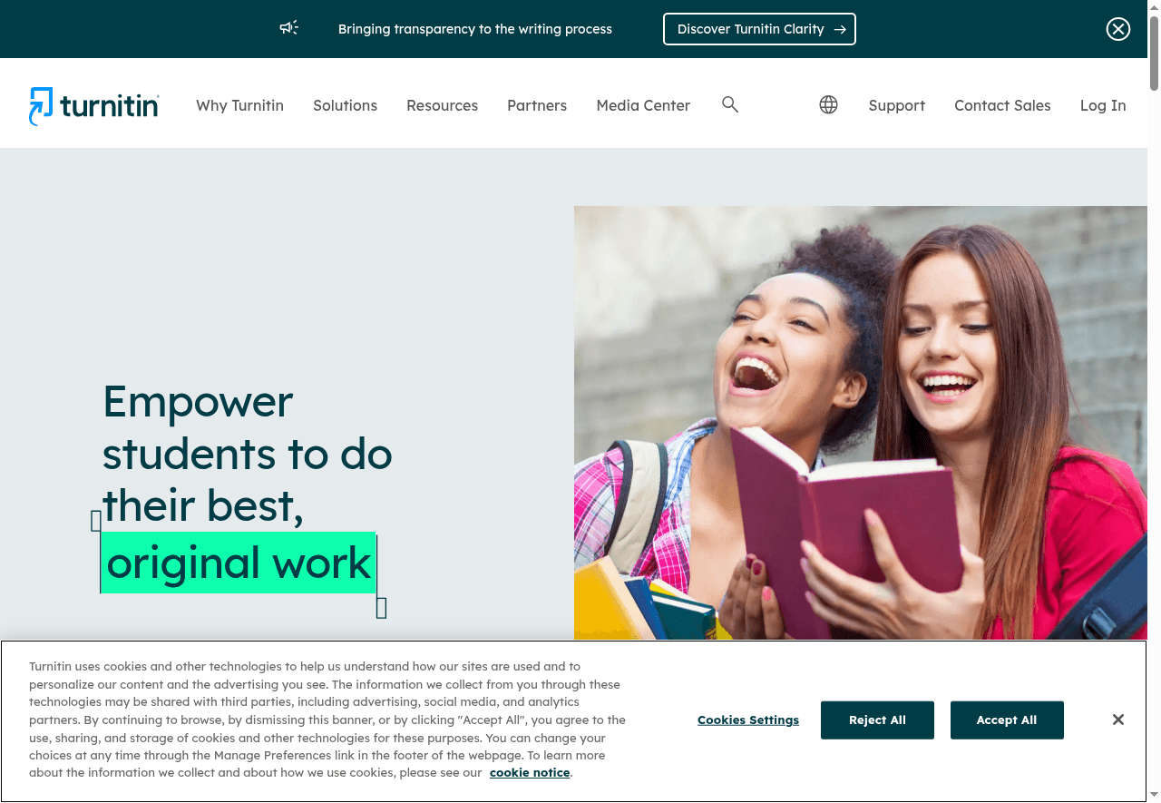The width and height of the screenshot is (1161, 803).
Task: Click the Reject All cookies button
Action: pos(877,720)
